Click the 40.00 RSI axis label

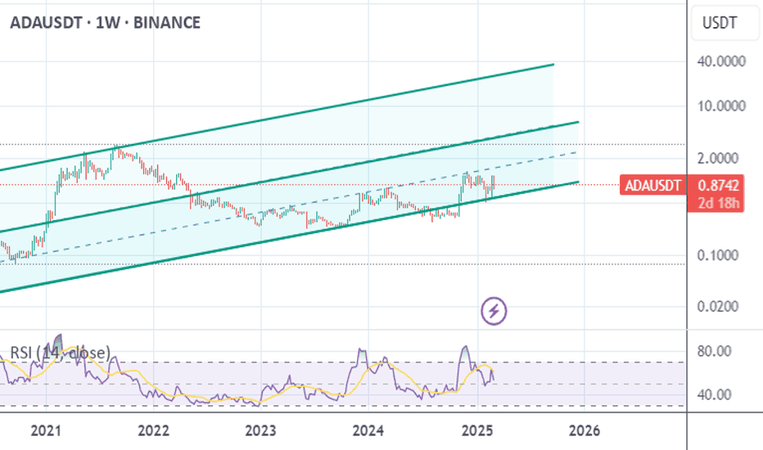tap(714, 394)
